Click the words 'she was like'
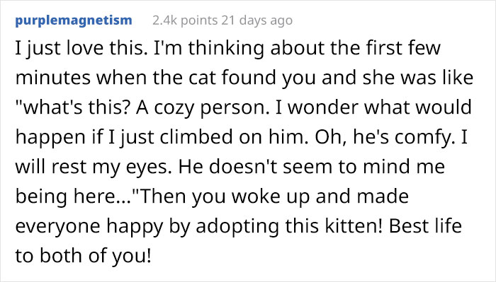The width and height of the screenshot is (496, 282). 417,77
